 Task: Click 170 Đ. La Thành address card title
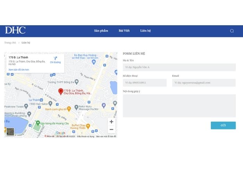18,57
